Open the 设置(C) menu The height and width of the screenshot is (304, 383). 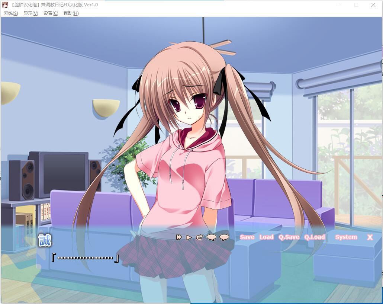pos(51,13)
